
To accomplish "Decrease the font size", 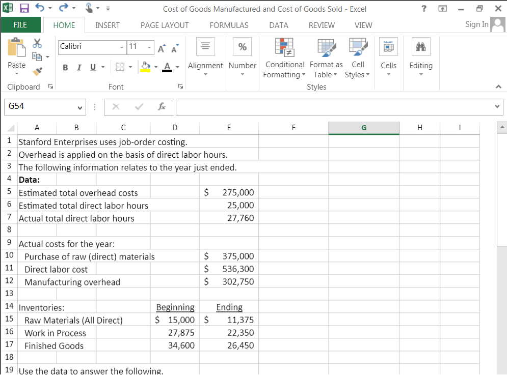I will coord(175,49).
